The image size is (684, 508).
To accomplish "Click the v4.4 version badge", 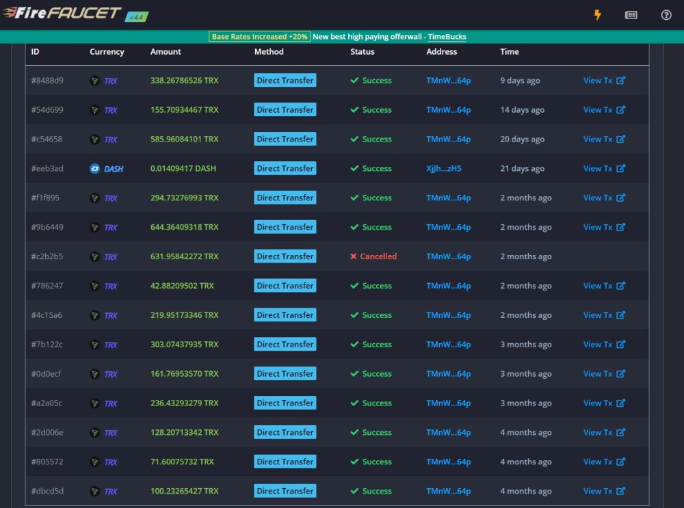I will click(137, 17).
